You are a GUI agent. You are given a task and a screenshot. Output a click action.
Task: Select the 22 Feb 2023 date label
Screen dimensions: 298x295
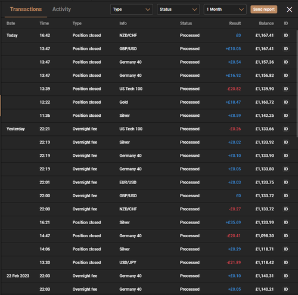(x=18, y=276)
